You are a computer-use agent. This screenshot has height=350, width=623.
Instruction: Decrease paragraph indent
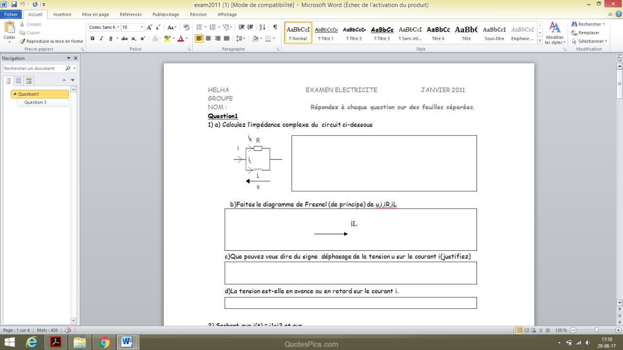(x=242, y=27)
